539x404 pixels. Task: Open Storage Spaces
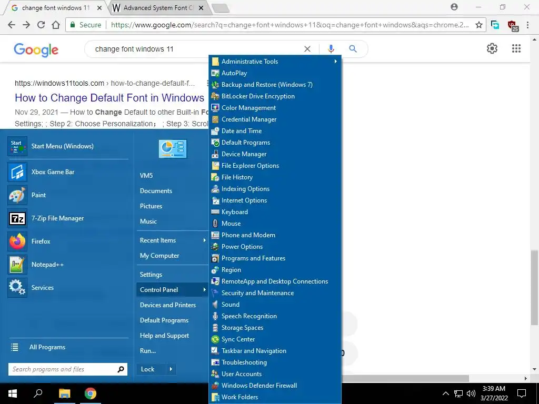275,328
